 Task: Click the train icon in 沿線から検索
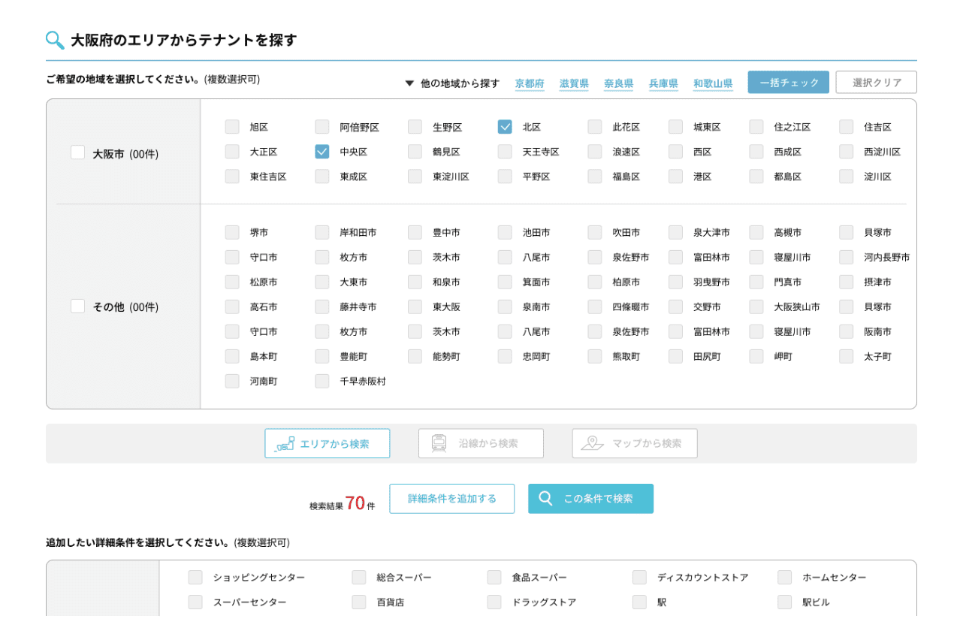coord(439,443)
